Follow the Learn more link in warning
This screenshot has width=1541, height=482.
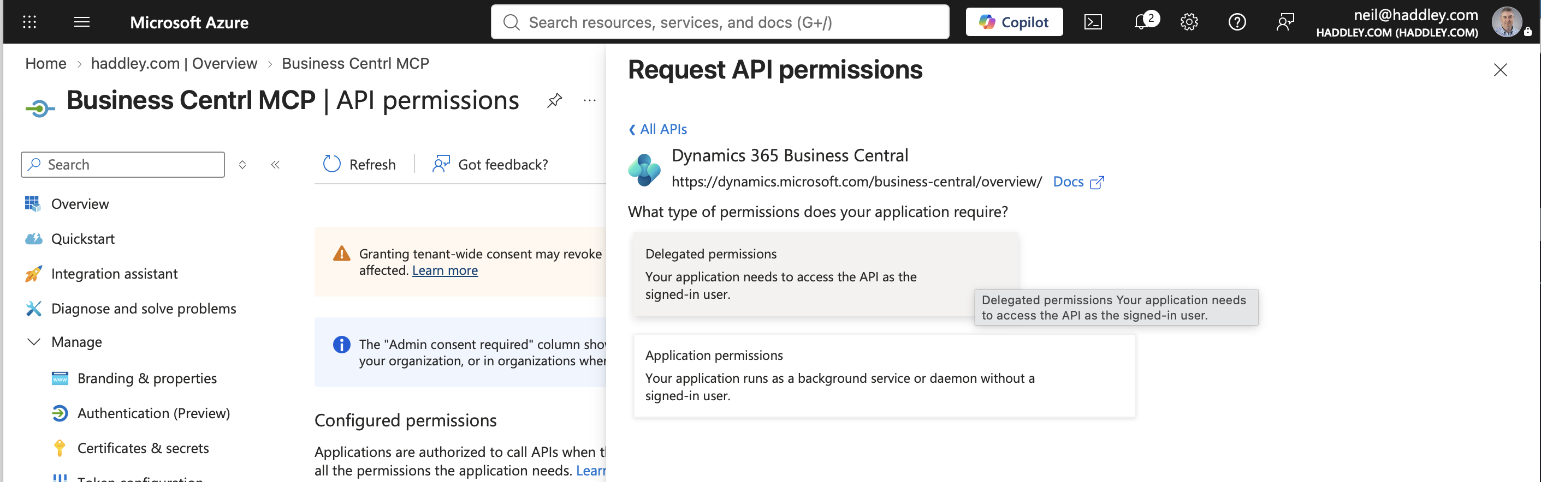coord(445,270)
